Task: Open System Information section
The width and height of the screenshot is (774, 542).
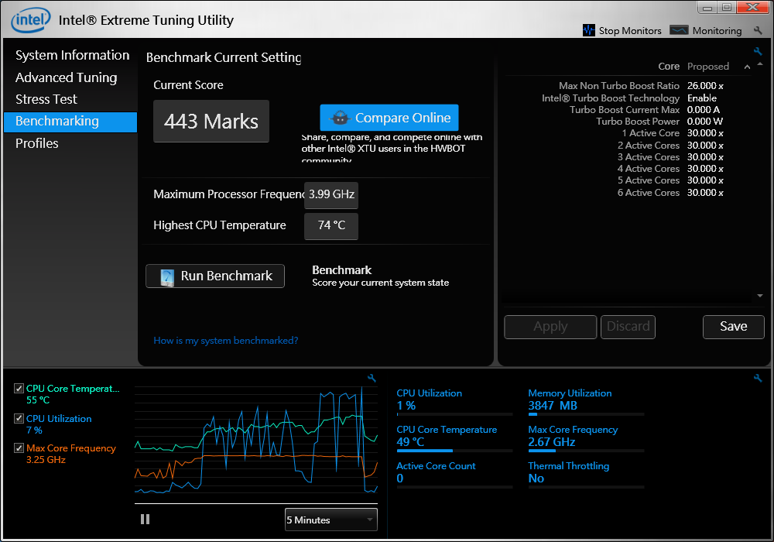Action: pyautogui.click(x=72, y=55)
